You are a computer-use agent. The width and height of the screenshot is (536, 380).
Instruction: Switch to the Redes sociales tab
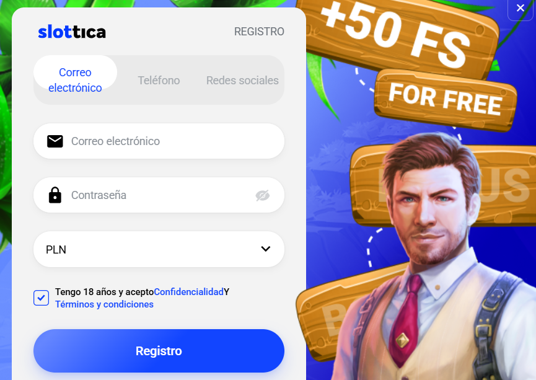point(242,81)
